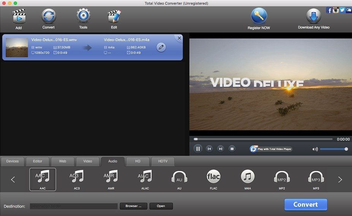Viewport: 352px width, 216px height.
Task: Open the Instagram social icon
Action: 336,10
